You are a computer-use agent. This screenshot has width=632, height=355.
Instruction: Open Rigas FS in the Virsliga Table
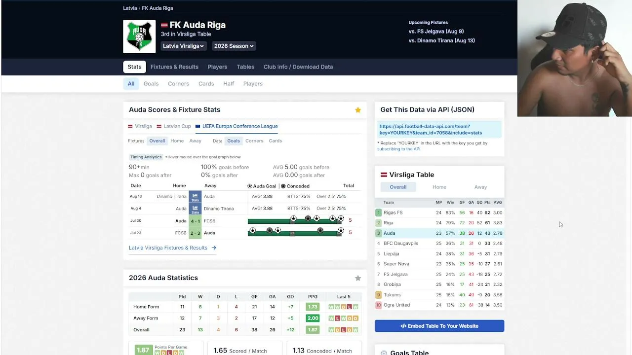tap(393, 213)
